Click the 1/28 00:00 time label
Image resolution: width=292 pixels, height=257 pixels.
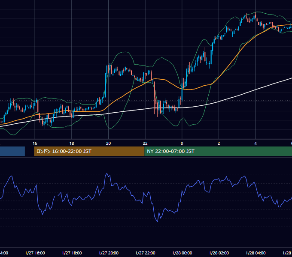click(182, 253)
